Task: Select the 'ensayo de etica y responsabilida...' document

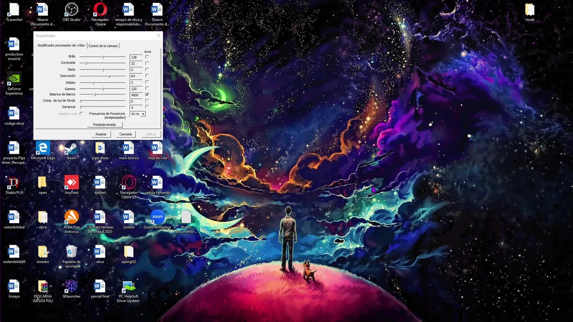Action: [x=128, y=14]
